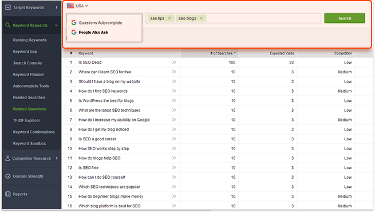Open Keyword Gap in sidebar
Viewport: 375px width, 212px height.
coord(25,52)
